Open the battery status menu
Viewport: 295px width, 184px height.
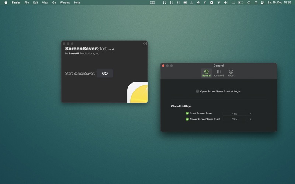[x=241, y=3]
